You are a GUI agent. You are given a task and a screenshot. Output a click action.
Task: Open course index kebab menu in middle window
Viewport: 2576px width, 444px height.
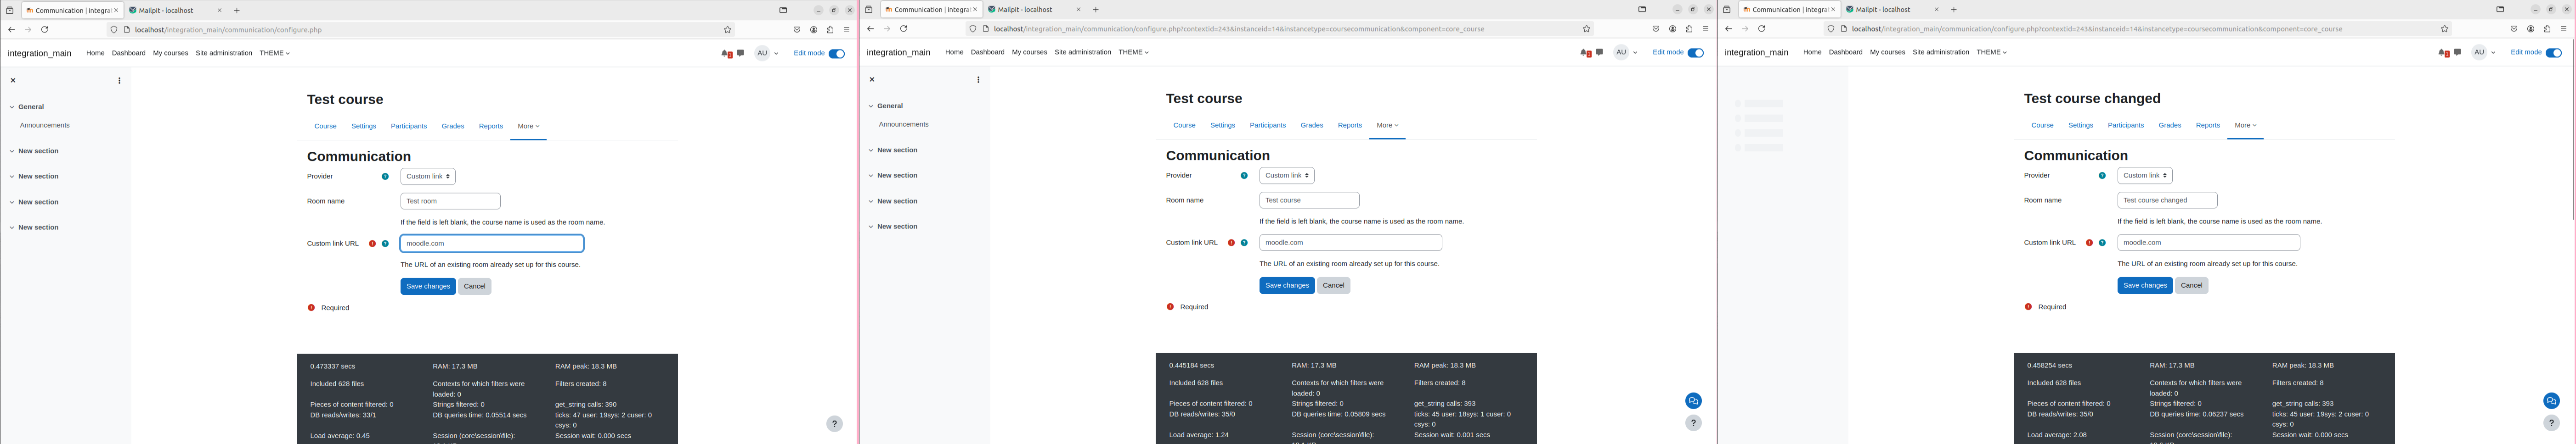[x=978, y=80]
